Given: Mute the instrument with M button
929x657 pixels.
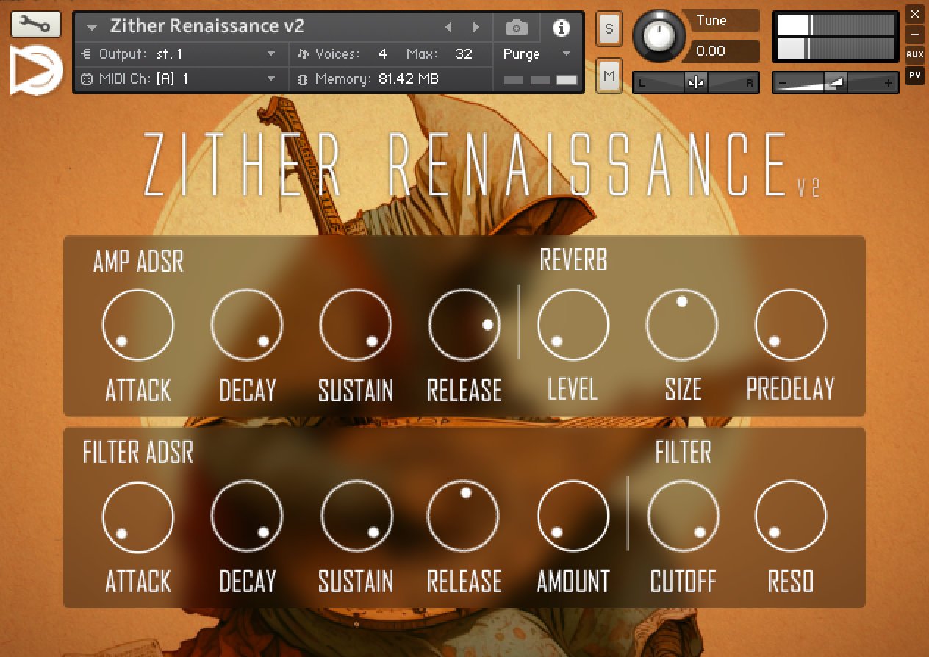Looking at the screenshot, I should point(609,75).
